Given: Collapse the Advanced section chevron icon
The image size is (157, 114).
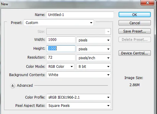Looking at the screenshot, I should [x=13, y=86].
